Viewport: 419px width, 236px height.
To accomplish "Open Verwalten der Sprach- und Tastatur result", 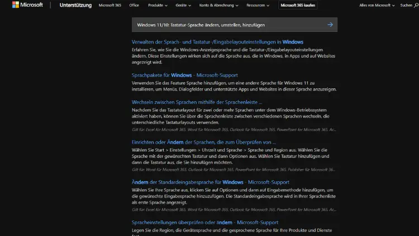I will click(x=217, y=42).
